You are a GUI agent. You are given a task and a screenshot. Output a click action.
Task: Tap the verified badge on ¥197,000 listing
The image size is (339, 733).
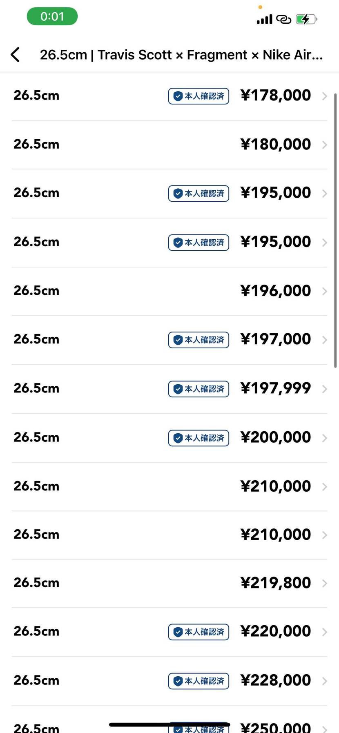(198, 340)
